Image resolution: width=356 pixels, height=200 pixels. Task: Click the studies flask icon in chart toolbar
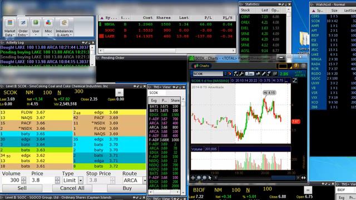tap(258, 74)
